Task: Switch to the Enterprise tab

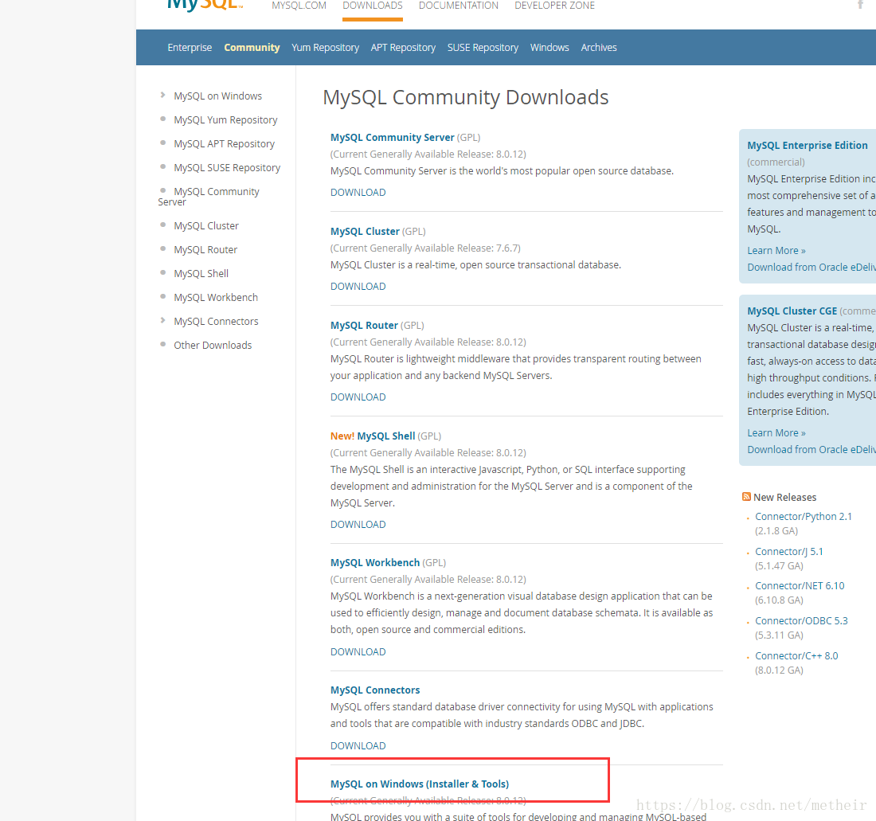Action: tap(190, 48)
